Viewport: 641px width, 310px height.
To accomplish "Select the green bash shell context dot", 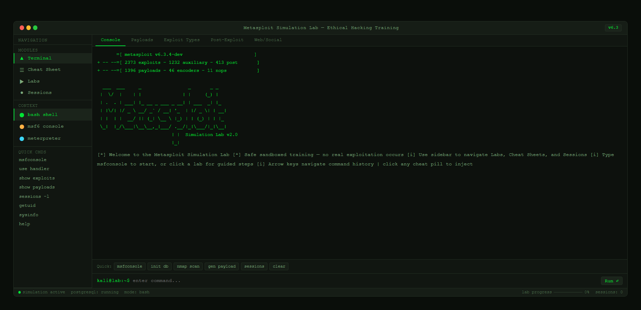I will 22,115.
